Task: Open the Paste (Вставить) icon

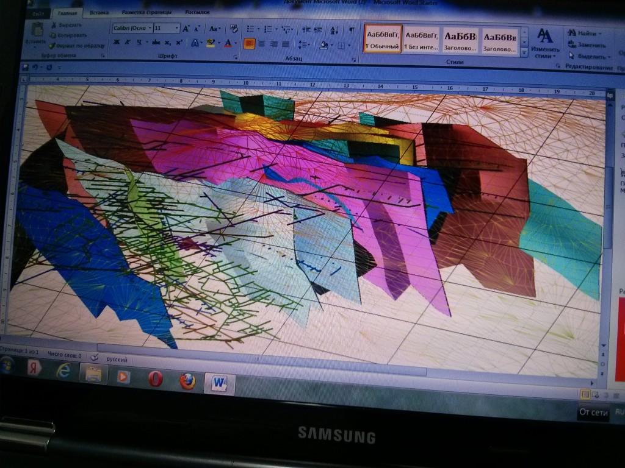Action: click(37, 33)
